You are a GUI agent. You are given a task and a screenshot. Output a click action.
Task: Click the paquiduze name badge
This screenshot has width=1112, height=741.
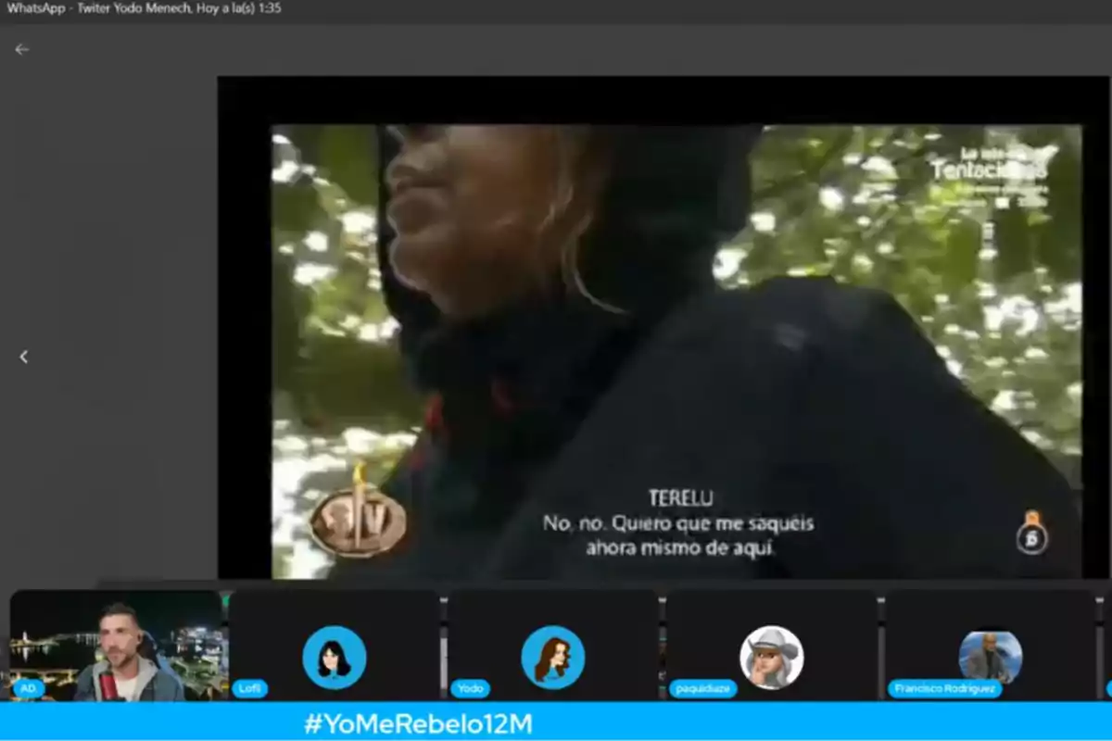703,688
